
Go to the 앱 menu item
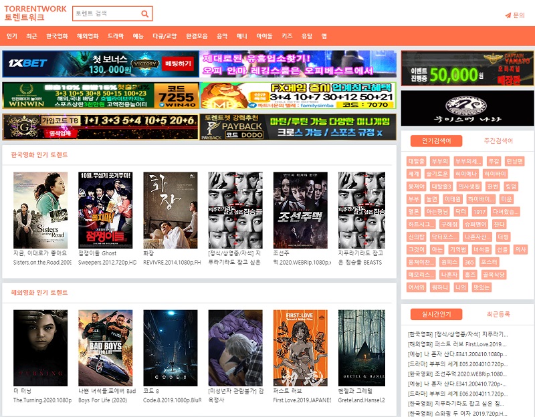point(324,36)
